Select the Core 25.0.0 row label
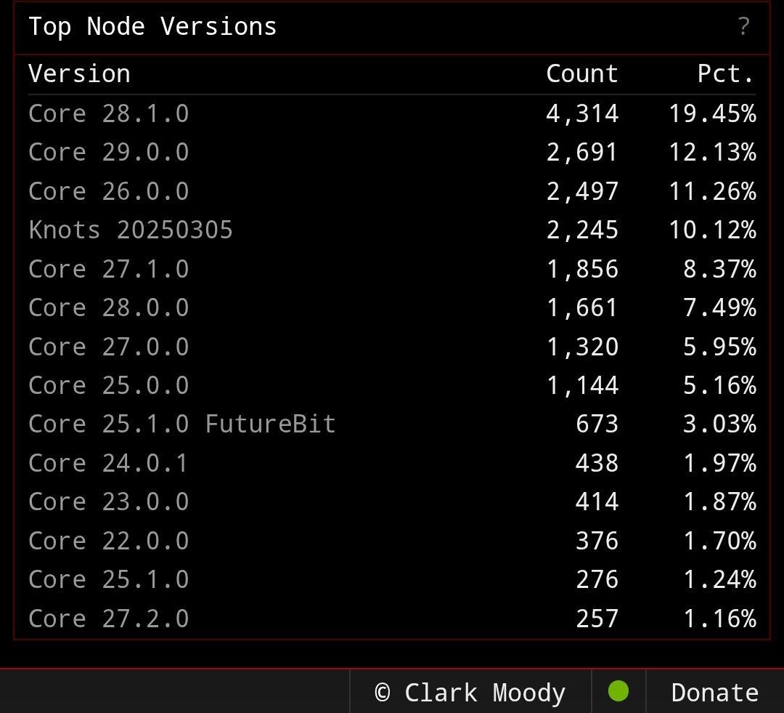Screen dimensions: 784x713 [108, 385]
